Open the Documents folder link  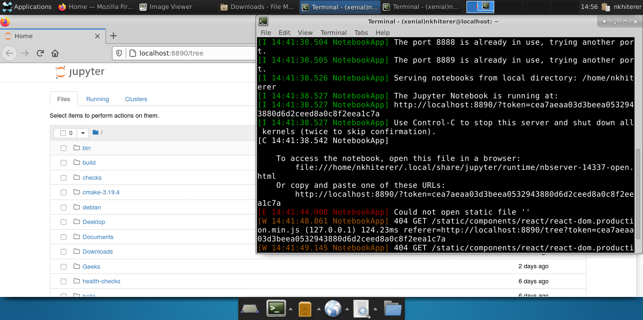98,237
